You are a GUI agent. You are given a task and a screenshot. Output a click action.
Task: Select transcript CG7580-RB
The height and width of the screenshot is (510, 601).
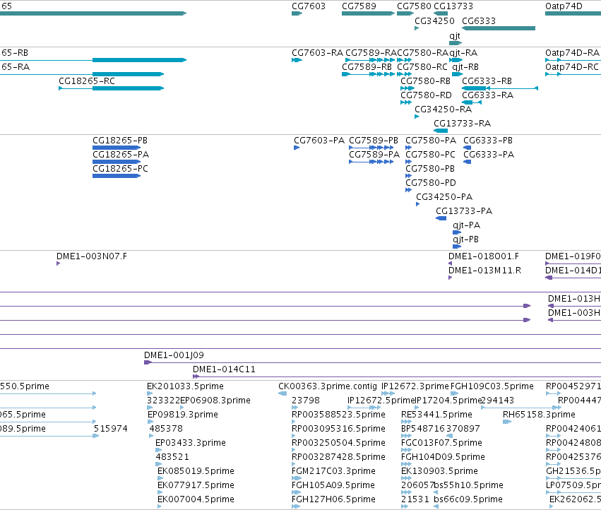coord(425,81)
